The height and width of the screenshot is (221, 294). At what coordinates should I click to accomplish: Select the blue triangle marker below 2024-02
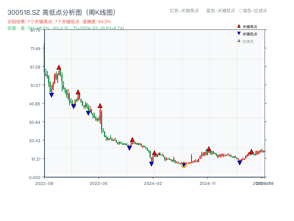point(151,163)
